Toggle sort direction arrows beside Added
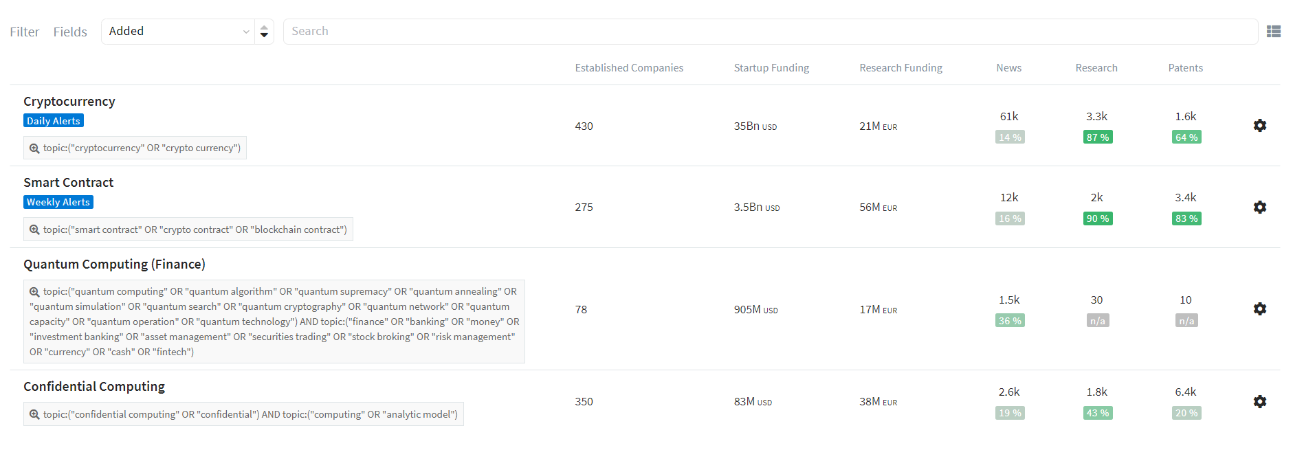The height and width of the screenshot is (450, 1293). click(x=264, y=32)
